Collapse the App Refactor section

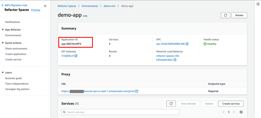pos(3,30)
